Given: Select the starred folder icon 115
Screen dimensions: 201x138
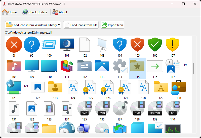Looking at the screenshot, I should 137,66.
